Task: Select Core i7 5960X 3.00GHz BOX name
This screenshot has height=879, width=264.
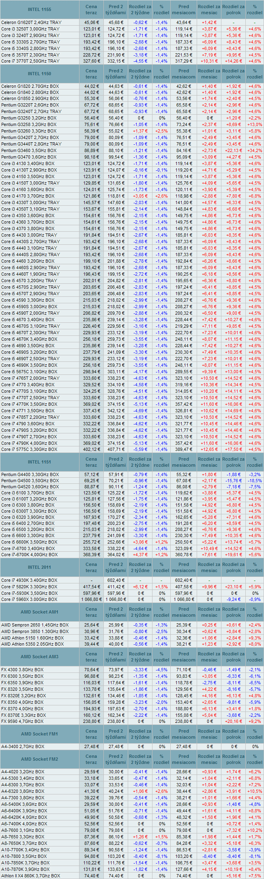Action: click(29, 599)
